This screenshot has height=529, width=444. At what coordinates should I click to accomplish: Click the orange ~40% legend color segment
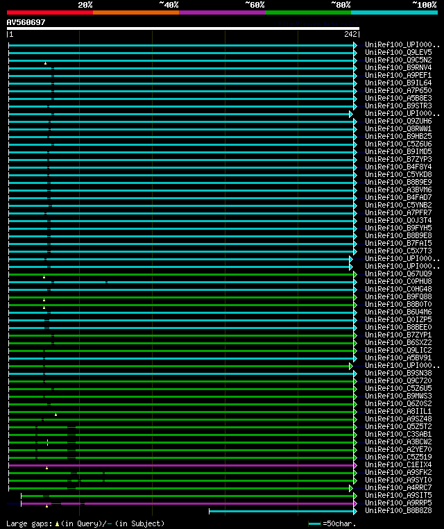coord(136,12)
